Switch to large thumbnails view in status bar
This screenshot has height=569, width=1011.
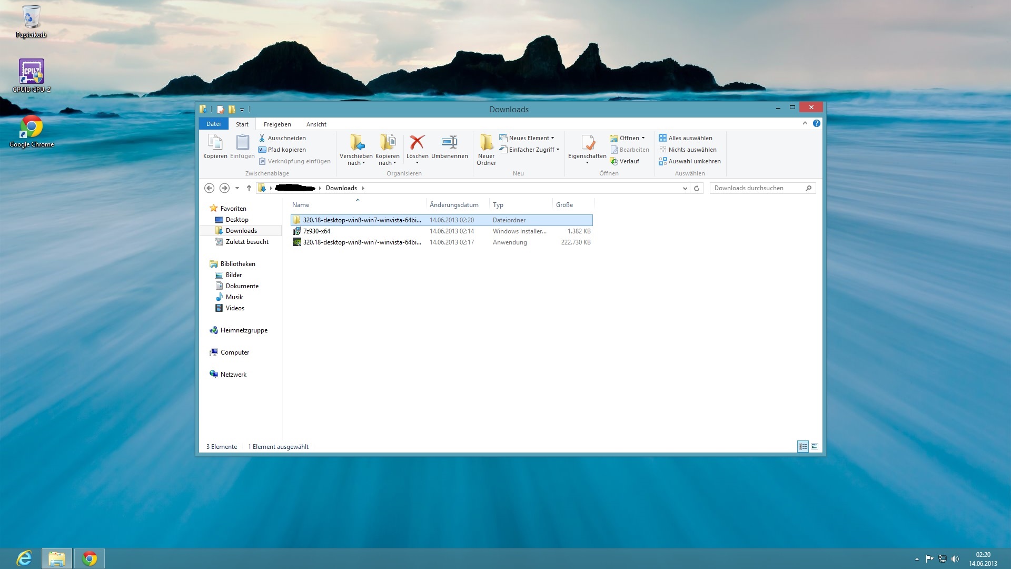(x=815, y=447)
